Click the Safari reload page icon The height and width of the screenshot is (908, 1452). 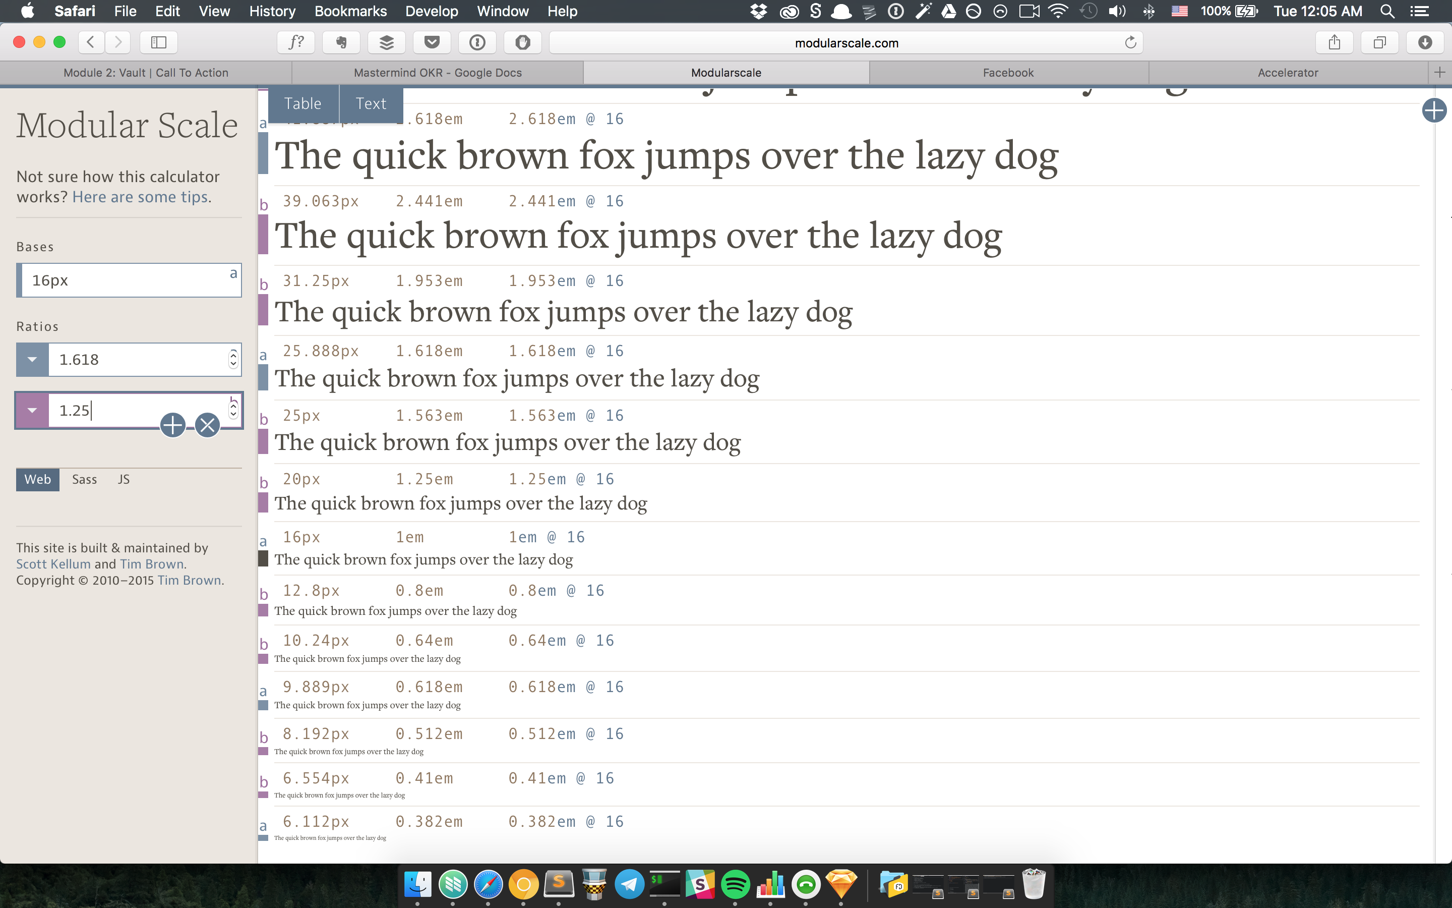[1130, 42]
